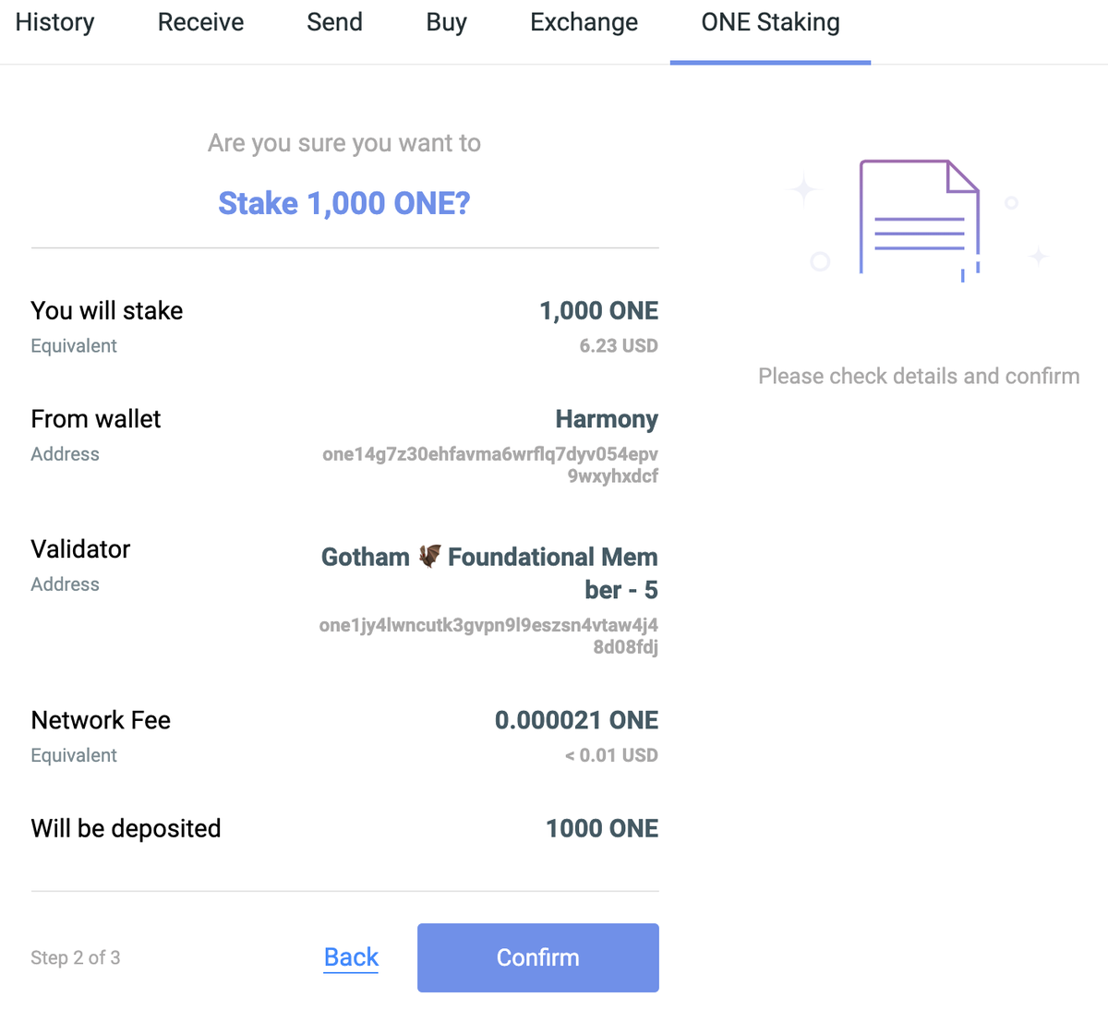1108x1034 pixels.
Task: Click the '< 0.01 USD' fee equivalent
Action: 611,755
